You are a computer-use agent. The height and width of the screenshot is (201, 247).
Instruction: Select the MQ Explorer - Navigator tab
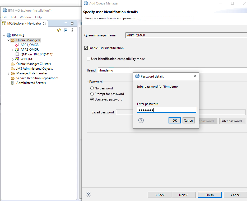coord(24,23)
